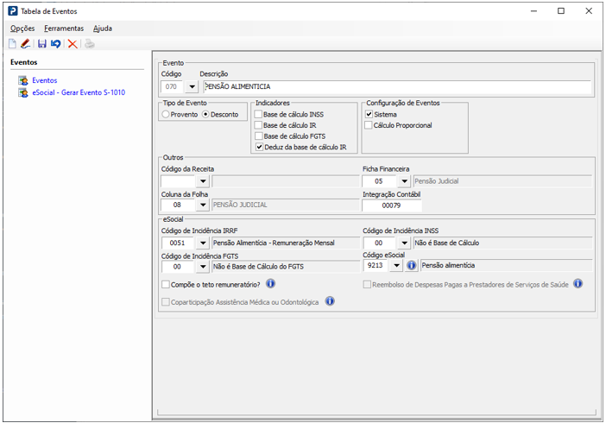Screen dimensions: 606x423
Task: Open Código de Incidência INSS dropdown
Action: pyautogui.click(x=404, y=243)
